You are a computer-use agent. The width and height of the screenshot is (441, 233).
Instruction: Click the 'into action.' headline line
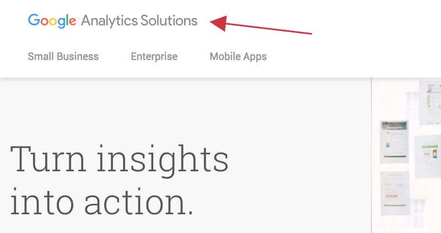102,202
